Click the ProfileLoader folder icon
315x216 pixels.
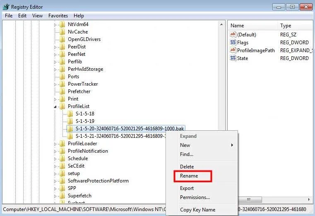point(63,144)
